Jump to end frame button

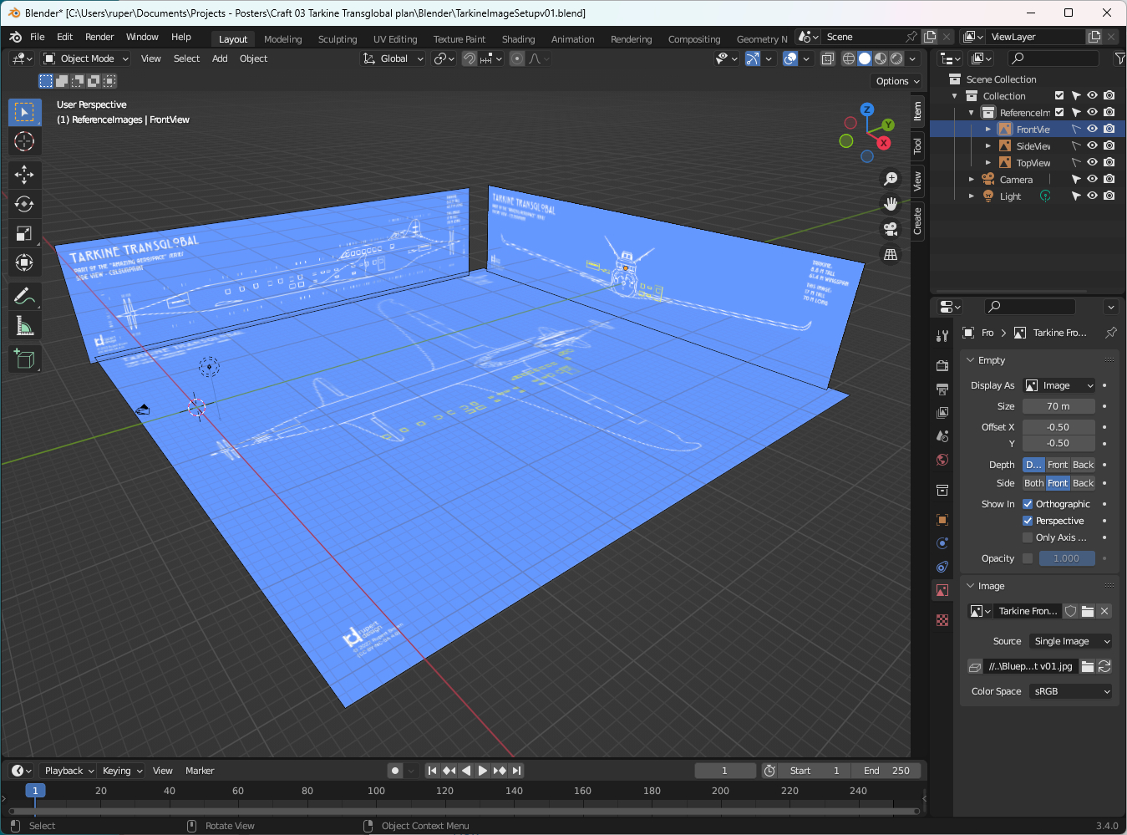[x=516, y=771]
